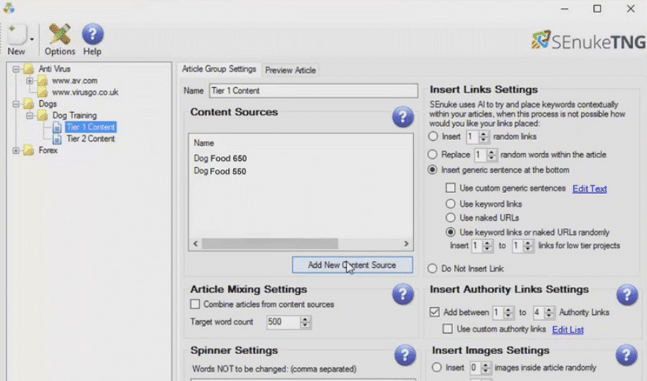
Task: Uncheck Add between Authority Links checkbox
Action: 434,312
